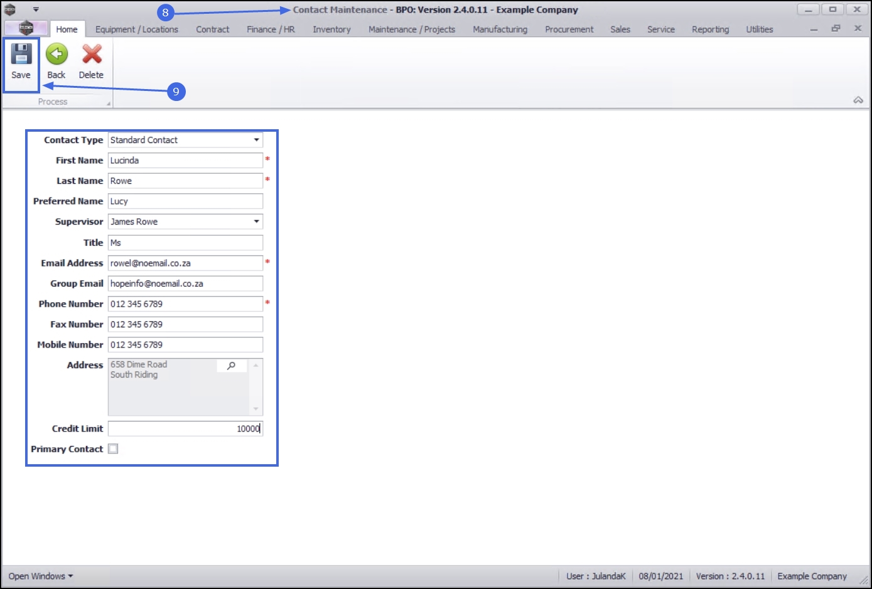
Task: Open the Maintenance / Projects tab
Action: [412, 29]
